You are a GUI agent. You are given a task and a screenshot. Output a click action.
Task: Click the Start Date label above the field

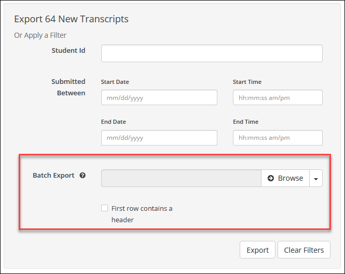click(115, 82)
